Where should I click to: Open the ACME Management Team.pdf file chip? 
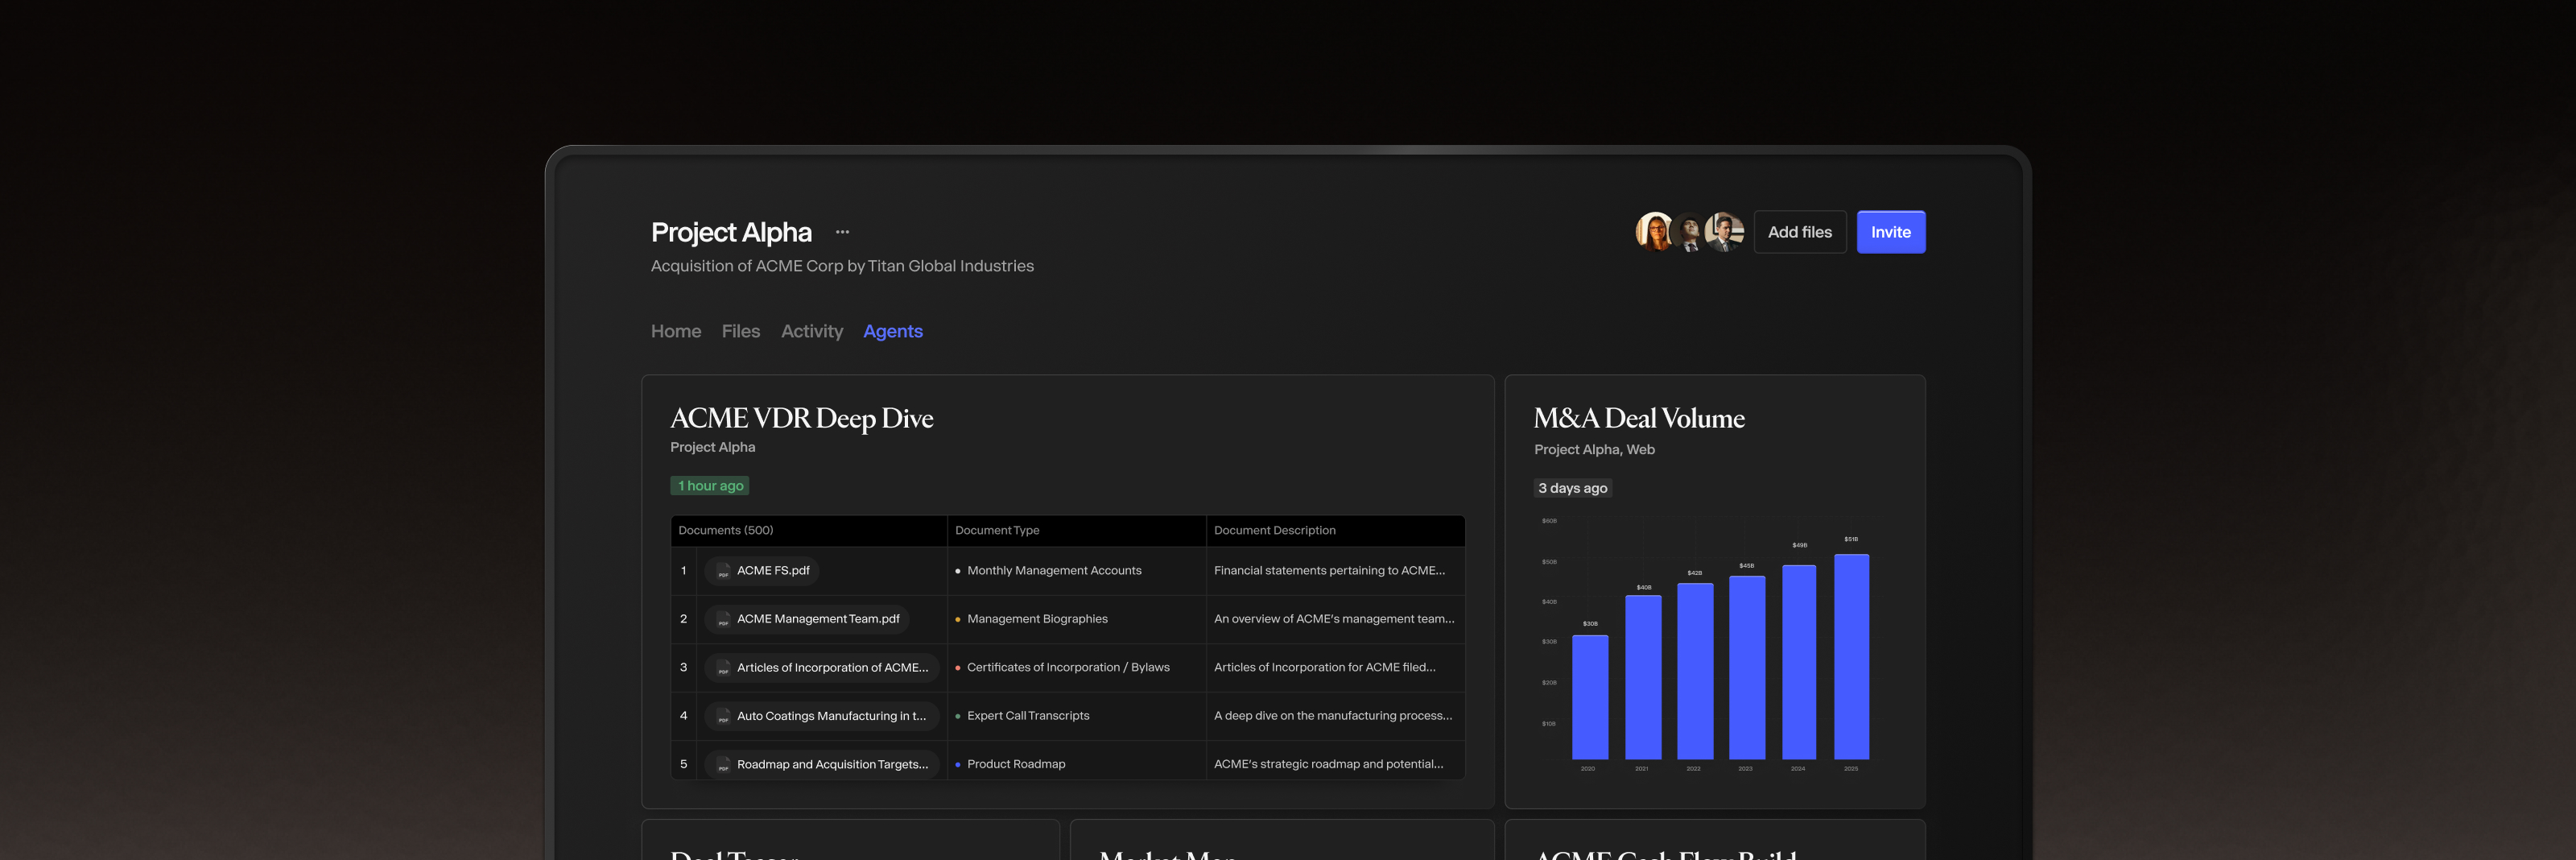pos(807,619)
